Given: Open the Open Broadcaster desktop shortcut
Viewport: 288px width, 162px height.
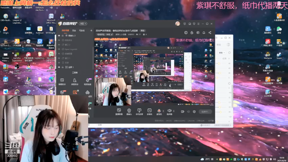Looking at the screenshot, I should click(17, 69).
